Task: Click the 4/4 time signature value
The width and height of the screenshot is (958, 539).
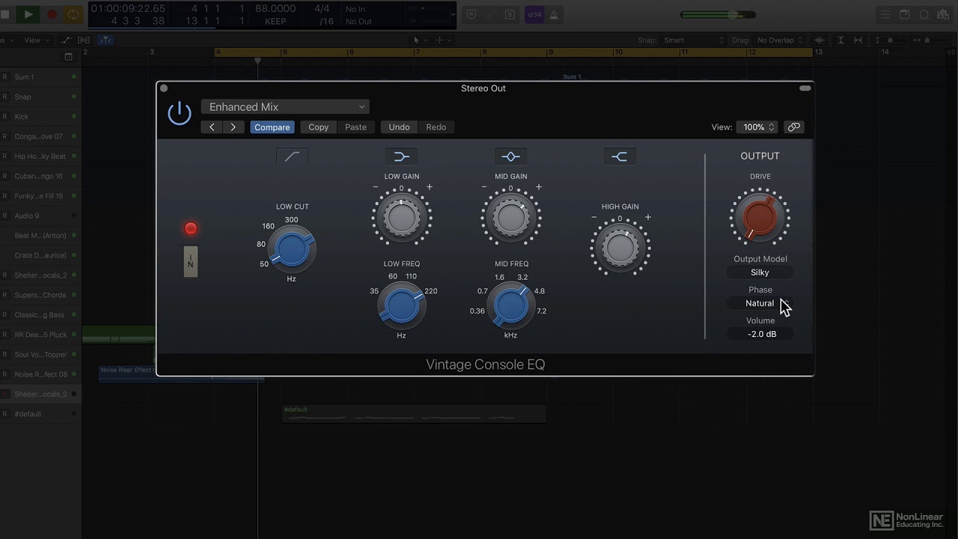Action: (x=322, y=9)
